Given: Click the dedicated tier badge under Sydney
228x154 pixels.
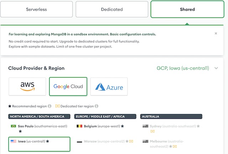Looking at the screenshot, I should click(152, 131).
